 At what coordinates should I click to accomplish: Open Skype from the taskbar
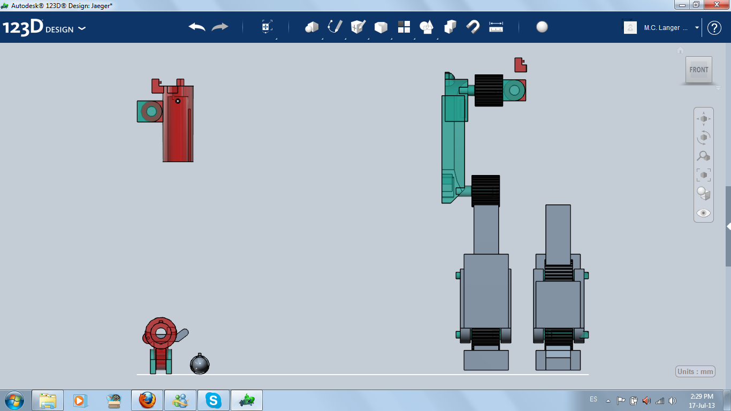tap(214, 400)
